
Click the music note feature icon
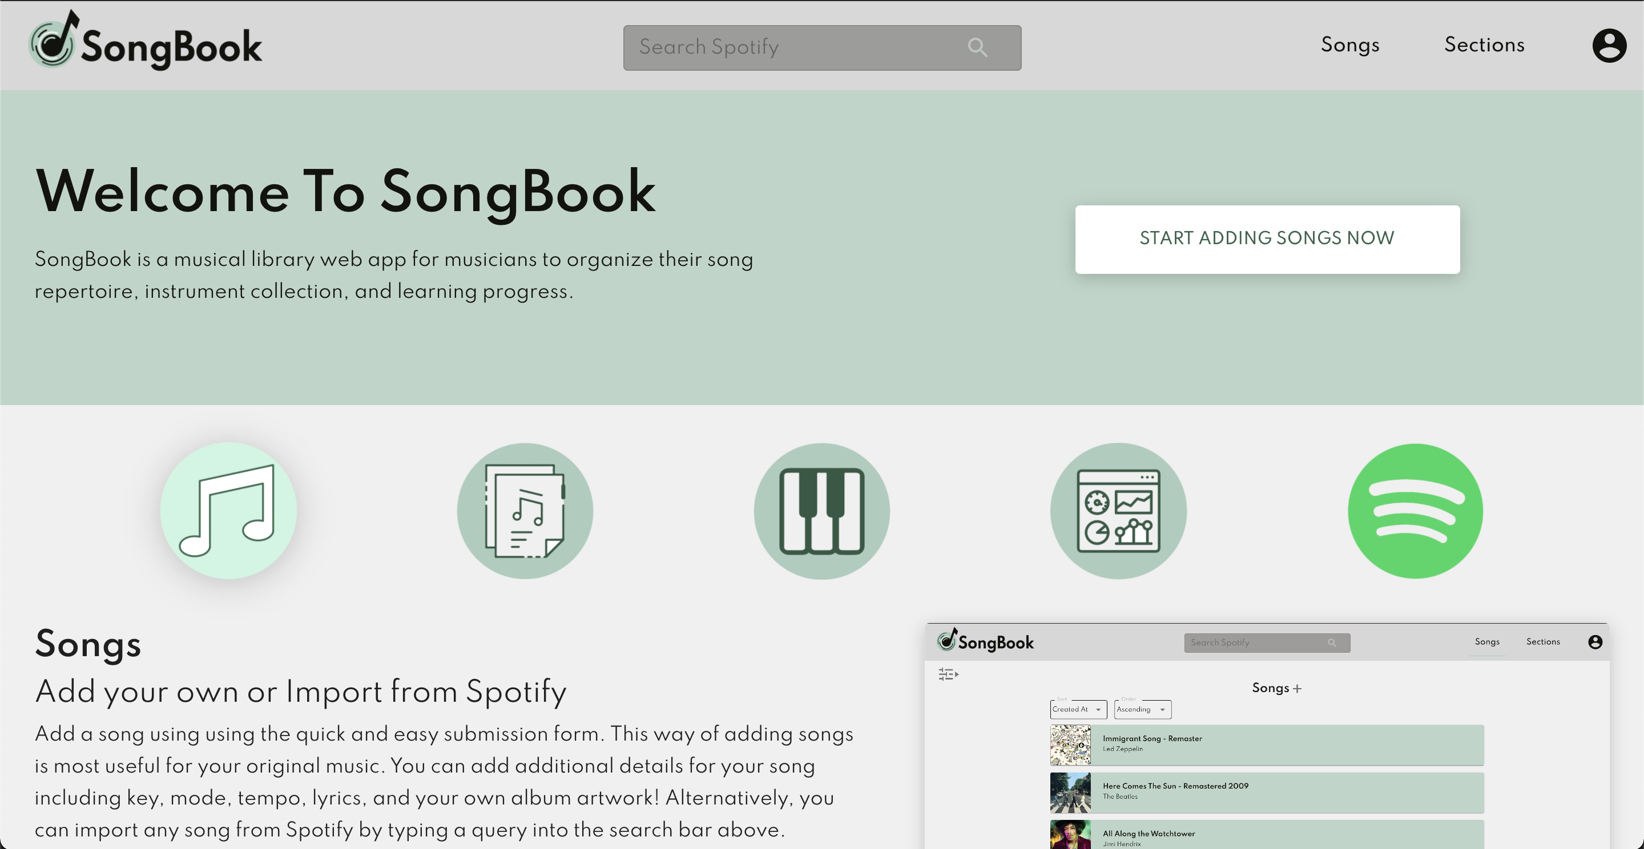pyautogui.click(x=228, y=510)
